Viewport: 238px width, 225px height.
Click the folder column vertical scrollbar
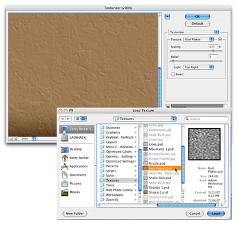(x=140, y=170)
